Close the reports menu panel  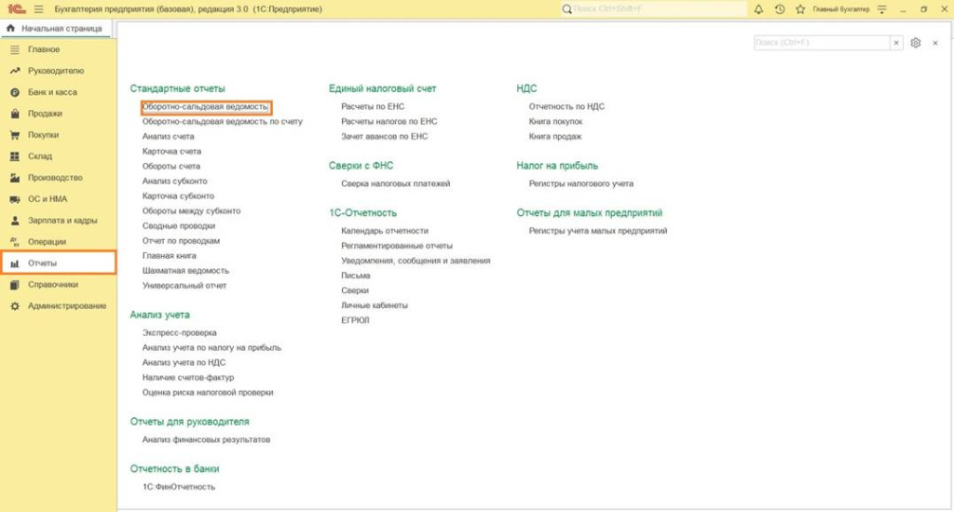[x=934, y=43]
